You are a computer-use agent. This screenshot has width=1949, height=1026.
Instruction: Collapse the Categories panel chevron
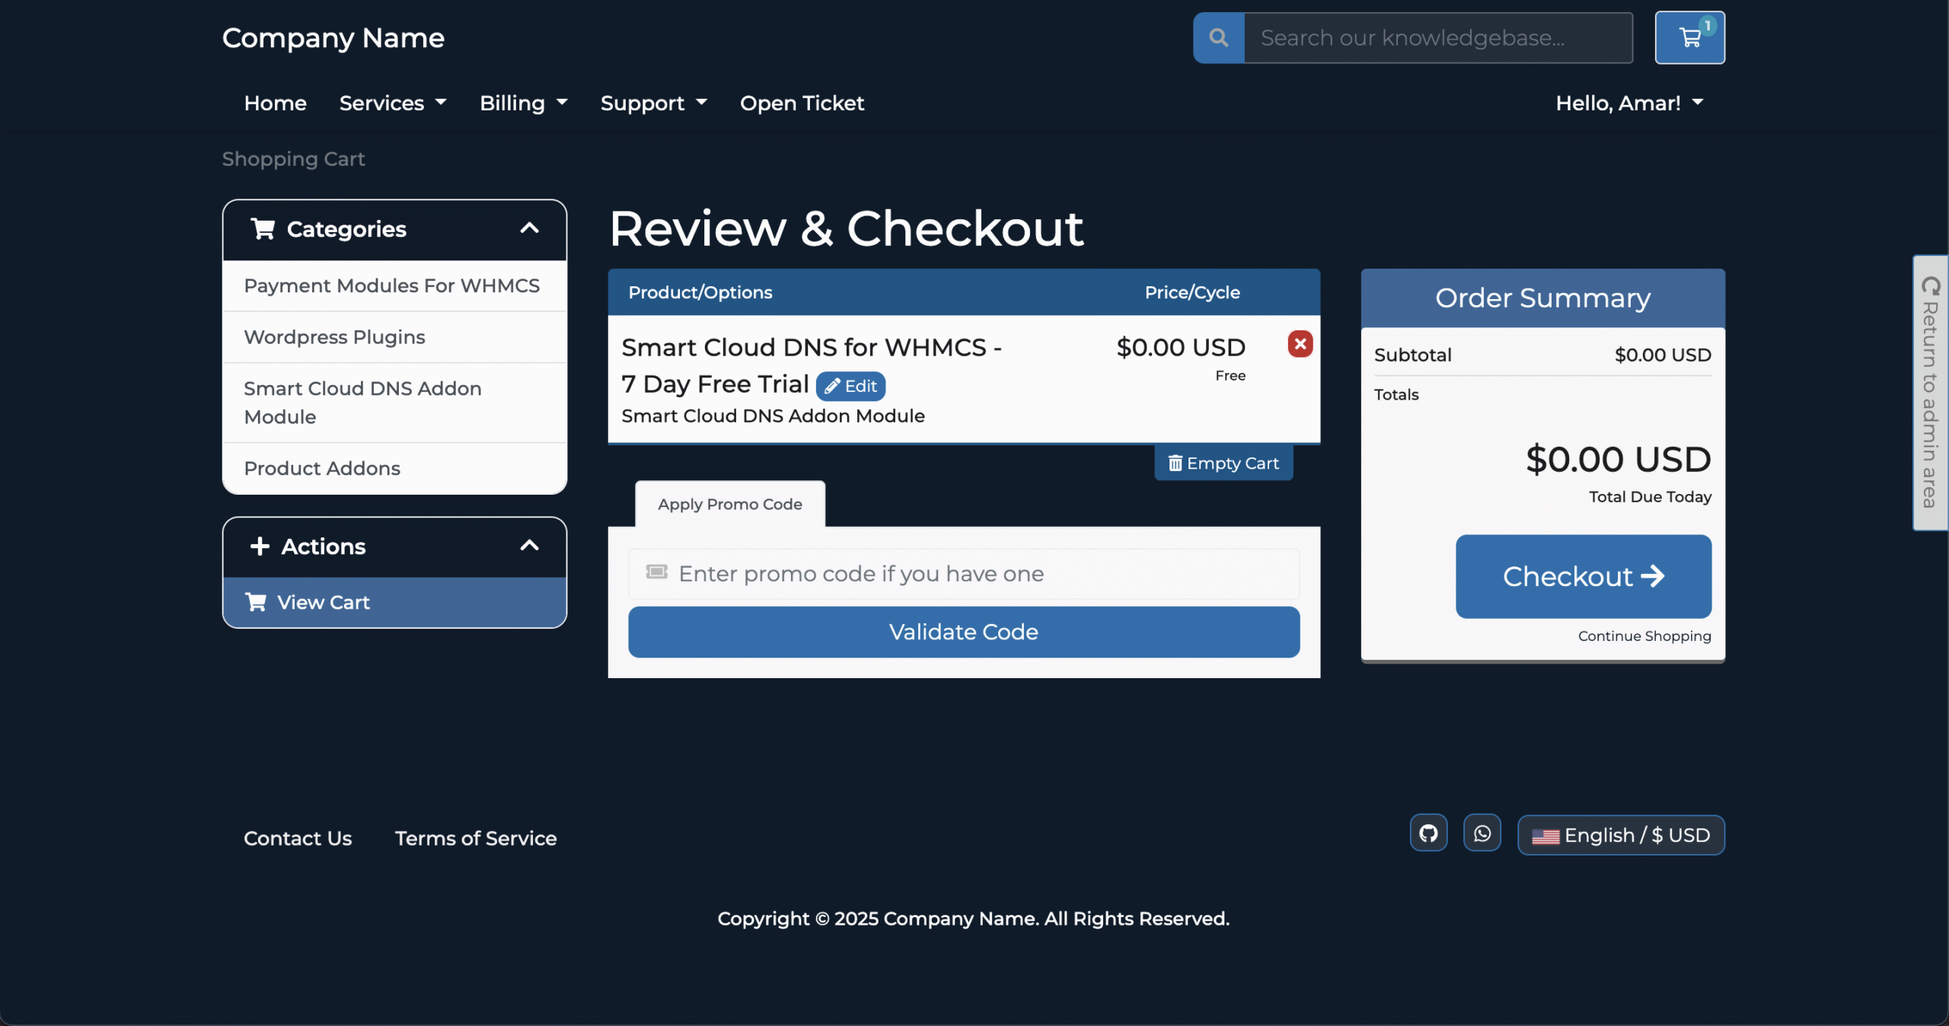[529, 228]
